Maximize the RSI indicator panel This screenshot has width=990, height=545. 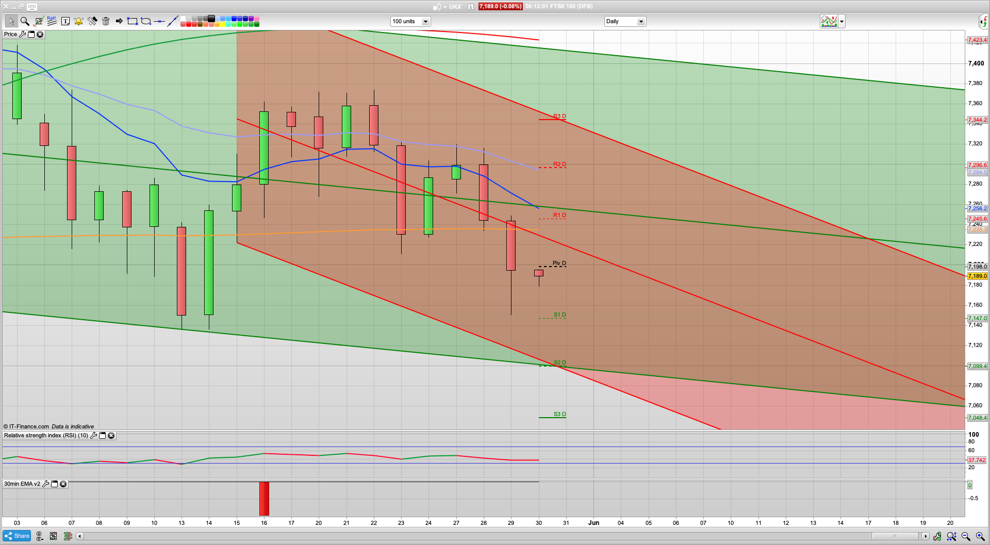point(102,435)
